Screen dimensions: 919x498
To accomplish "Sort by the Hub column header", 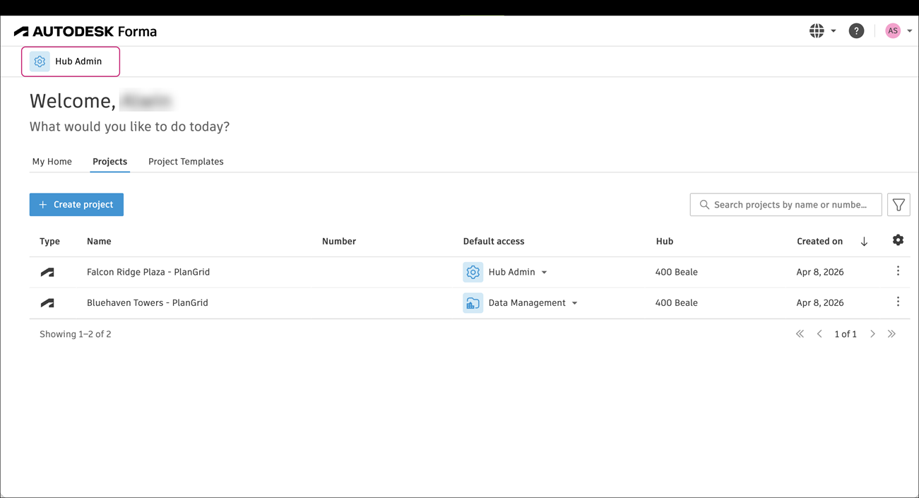I will (x=664, y=242).
